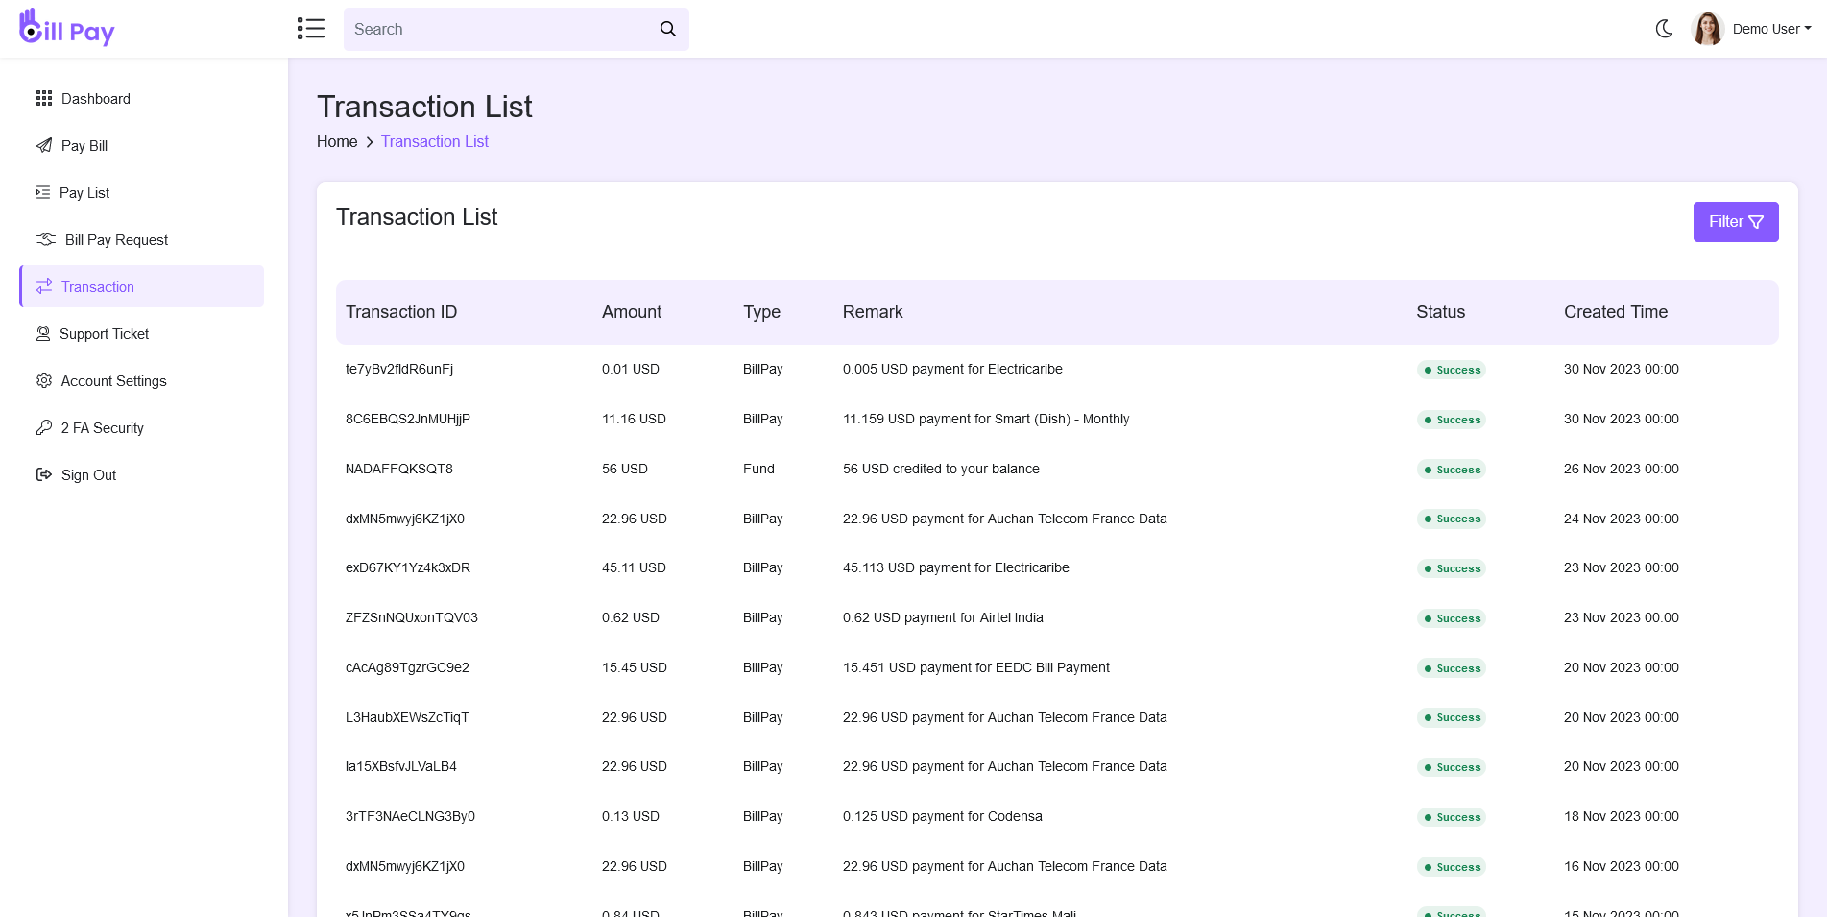Toggle the sidebar list menu icon

pyautogui.click(x=311, y=29)
